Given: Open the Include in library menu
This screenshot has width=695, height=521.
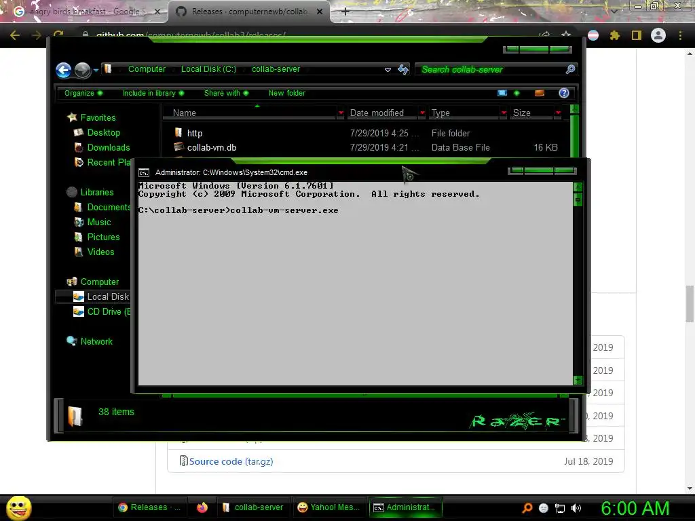Looking at the screenshot, I should 153,93.
